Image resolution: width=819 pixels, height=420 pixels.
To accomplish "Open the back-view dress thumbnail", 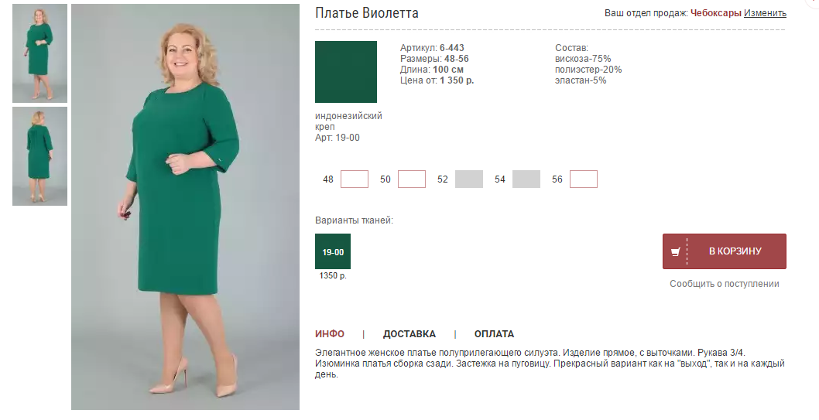I will coord(39,156).
